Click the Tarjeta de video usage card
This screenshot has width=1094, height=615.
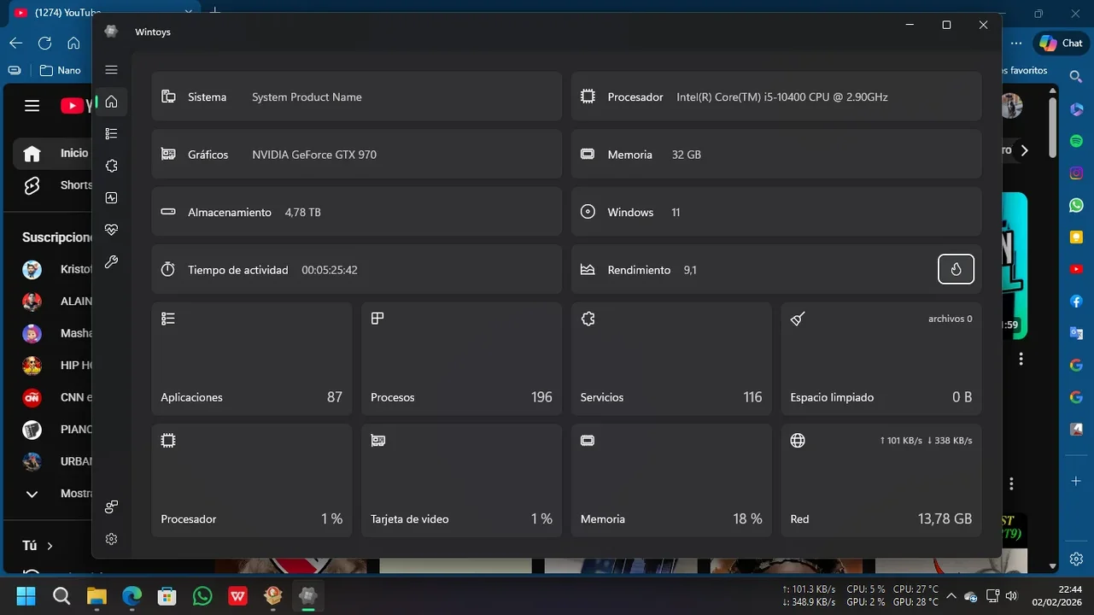coord(461,481)
